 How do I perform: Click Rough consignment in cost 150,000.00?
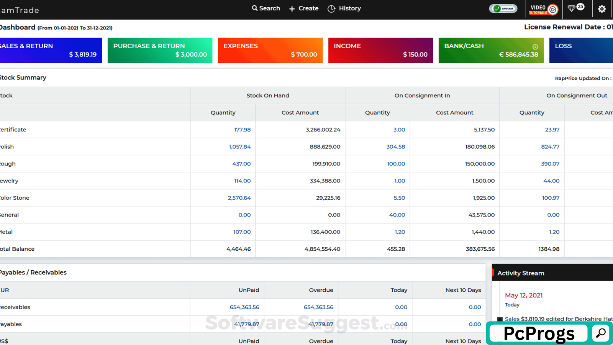coord(480,164)
